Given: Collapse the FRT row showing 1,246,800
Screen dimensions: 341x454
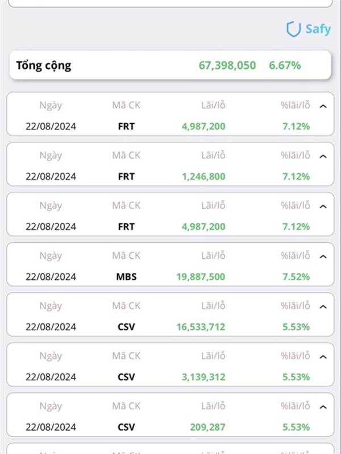Looking at the screenshot, I should click(x=323, y=156).
